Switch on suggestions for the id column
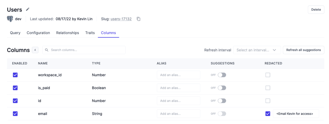This screenshot has height=124, width=329. coord(222,101)
